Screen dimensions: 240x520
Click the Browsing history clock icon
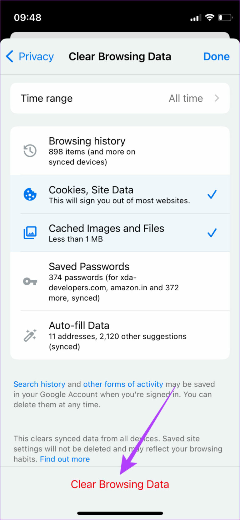click(30, 150)
